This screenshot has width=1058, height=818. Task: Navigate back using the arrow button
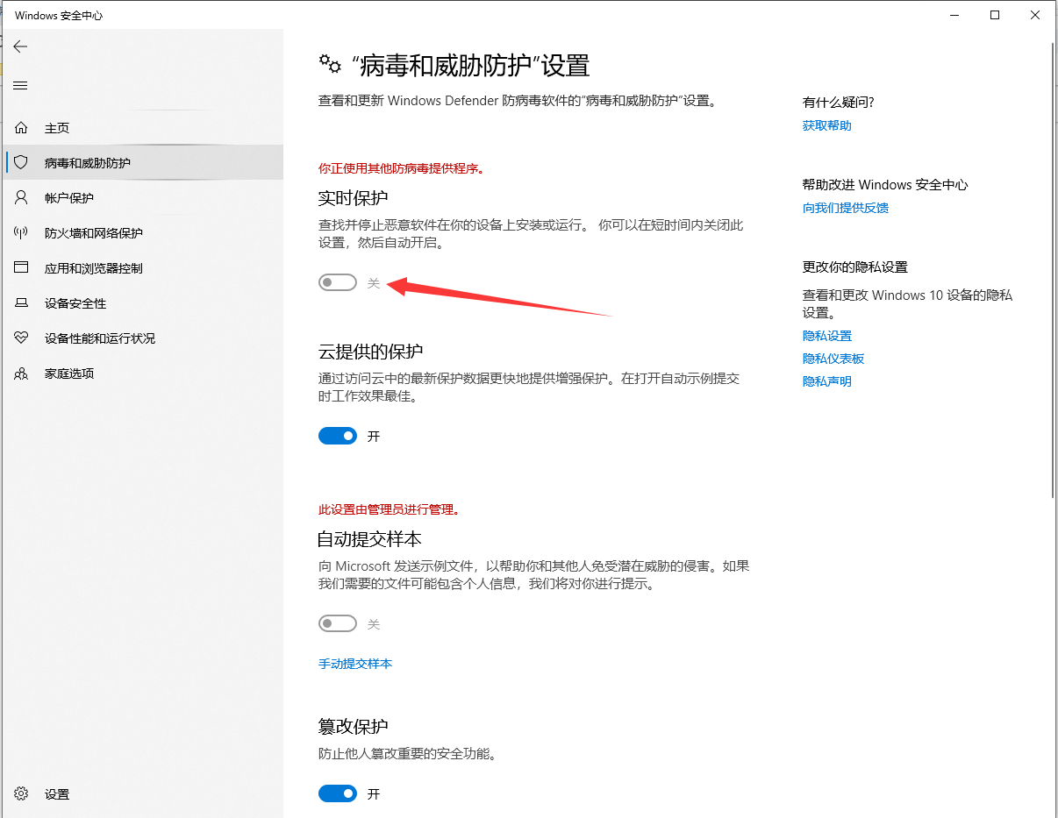tap(20, 46)
